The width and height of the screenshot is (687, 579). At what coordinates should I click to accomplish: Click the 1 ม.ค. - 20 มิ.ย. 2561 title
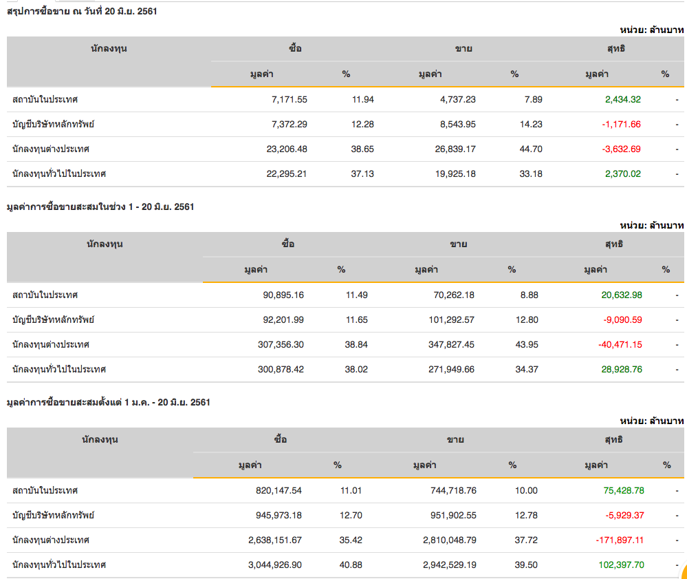pos(108,402)
